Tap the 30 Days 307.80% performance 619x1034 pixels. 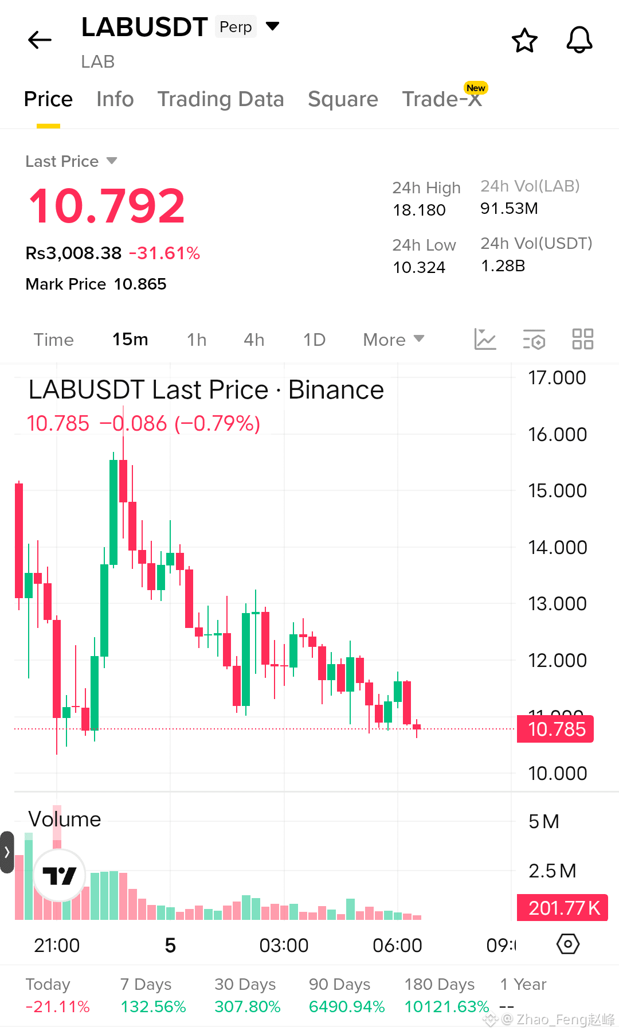248,995
